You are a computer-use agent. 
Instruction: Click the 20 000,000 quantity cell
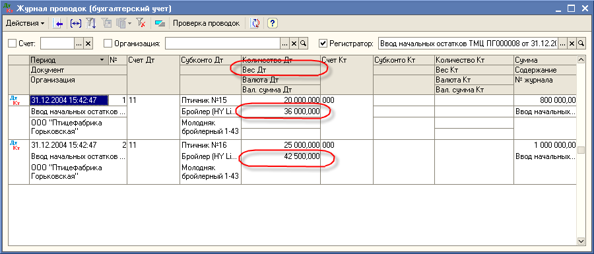tap(280, 100)
